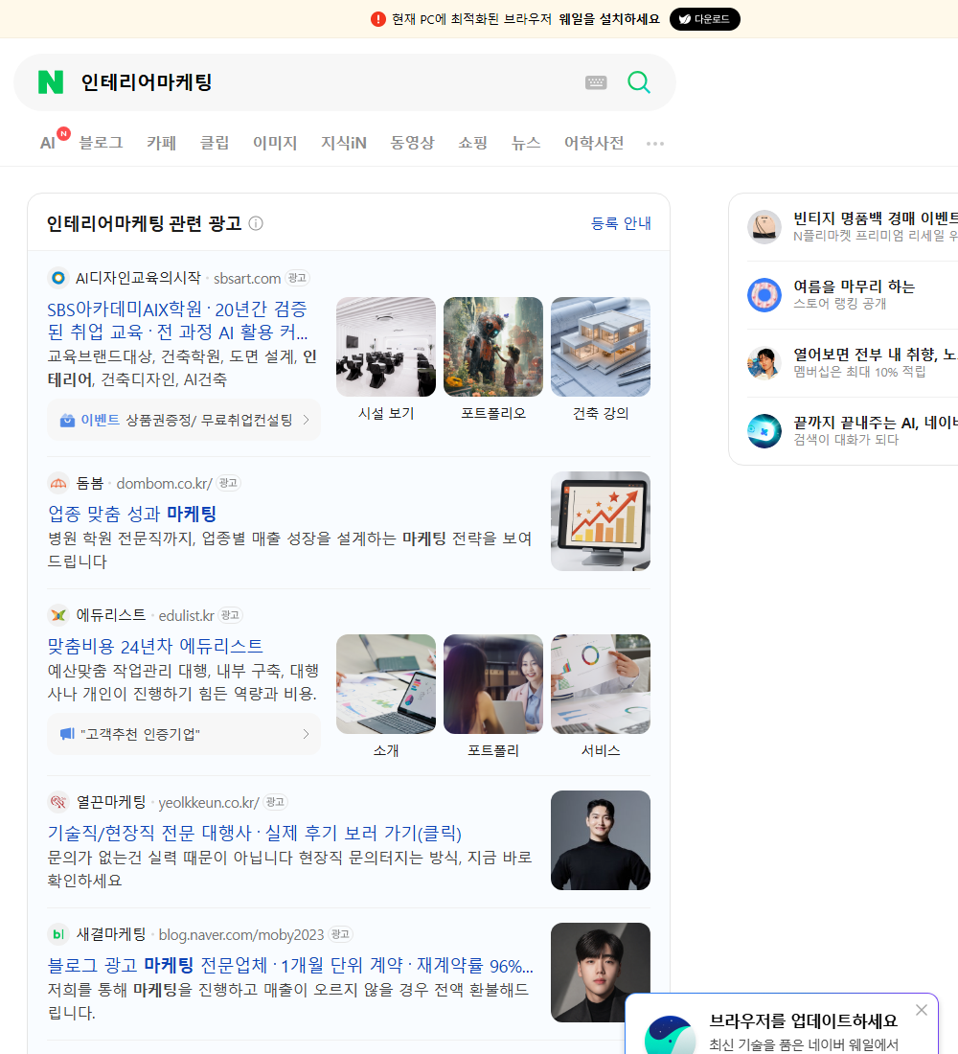958x1054 pixels.
Task: Open 끝까지 끝내주는 AI headline
Action: tap(876, 423)
